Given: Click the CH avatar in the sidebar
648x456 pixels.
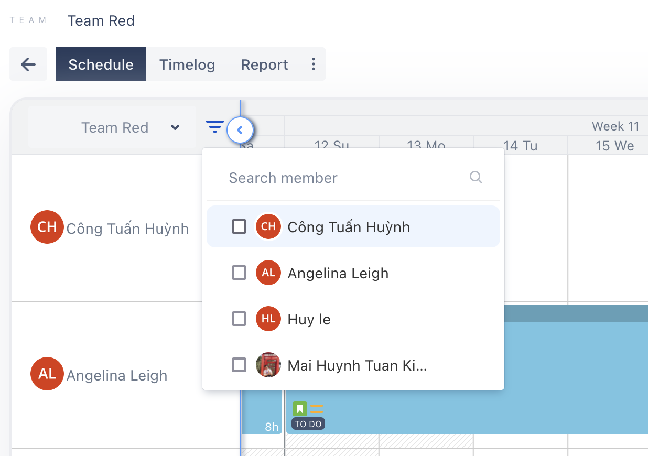Looking at the screenshot, I should (47, 227).
